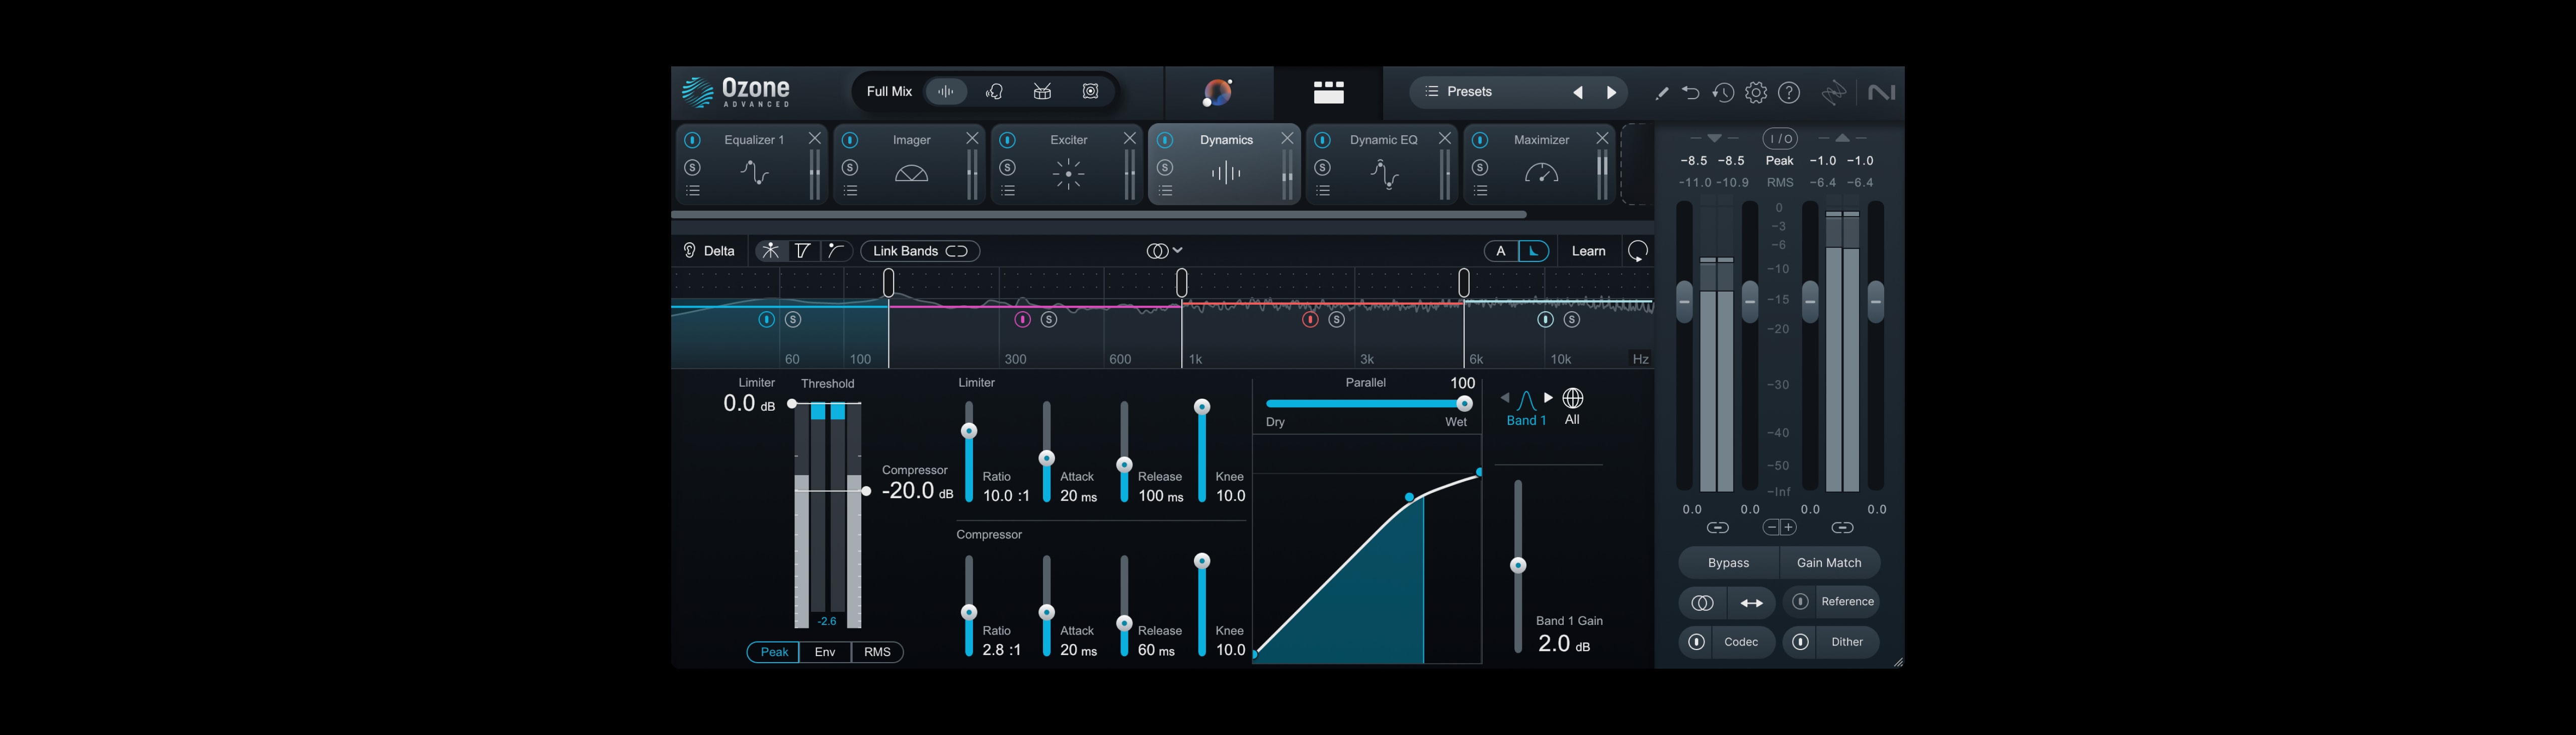Click the Limiter Ratio slider handle
Viewport: 2576px width, 735px height.
[x=968, y=430]
